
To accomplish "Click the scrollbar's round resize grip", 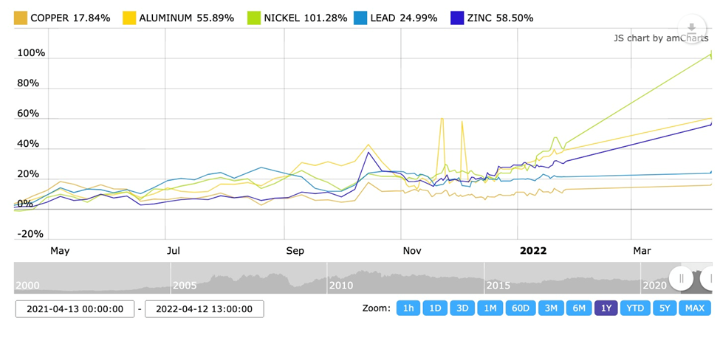I will pos(681,278).
